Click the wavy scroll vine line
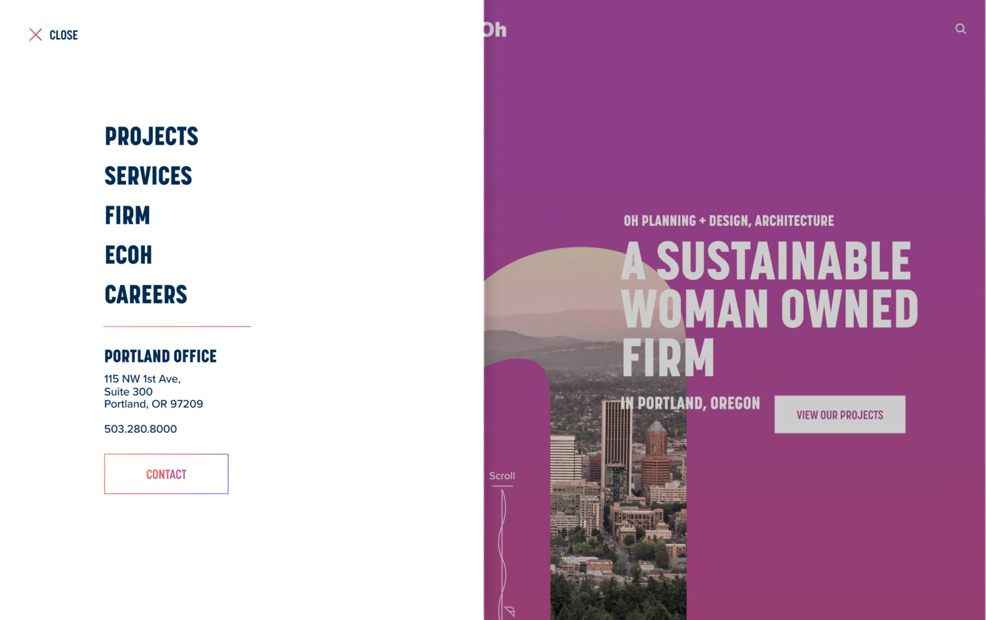Image resolution: width=986 pixels, height=620 pixels. 503,548
